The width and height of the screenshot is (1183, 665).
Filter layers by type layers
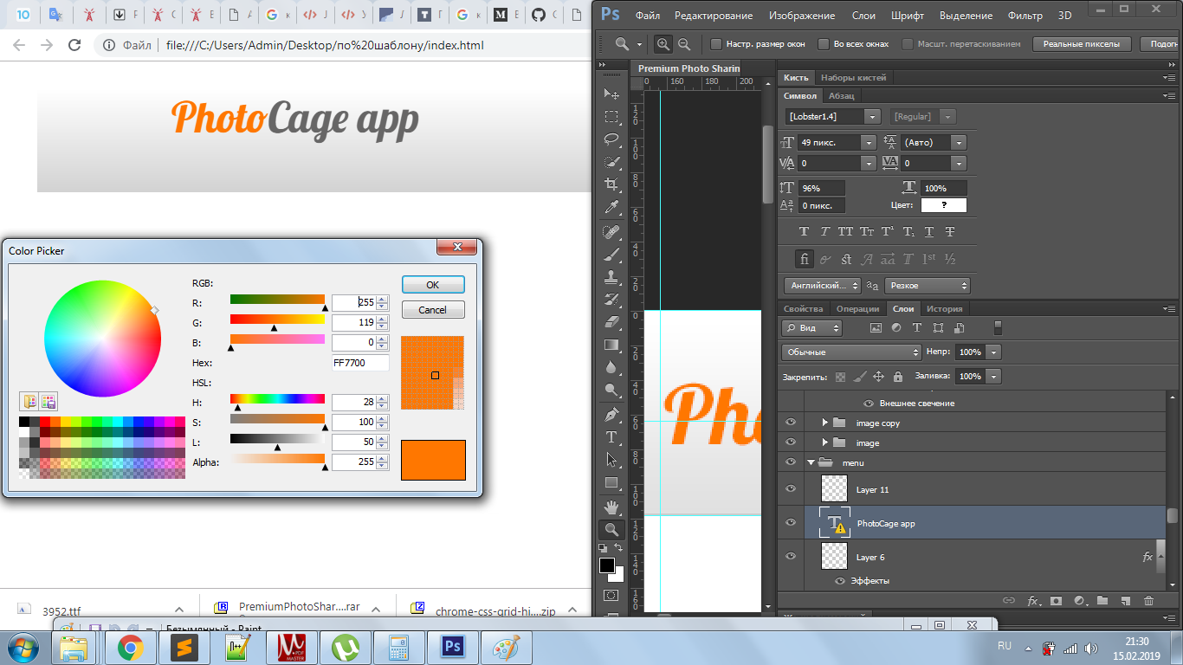917,328
